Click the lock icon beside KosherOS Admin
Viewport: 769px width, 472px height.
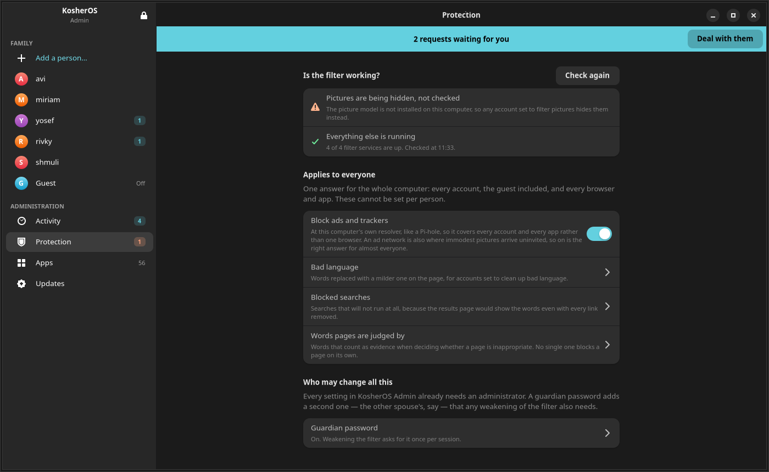pyautogui.click(x=144, y=15)
